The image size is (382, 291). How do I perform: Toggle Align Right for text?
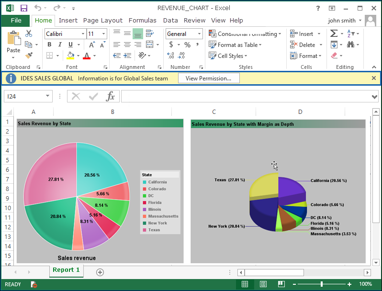pos(138,45)
